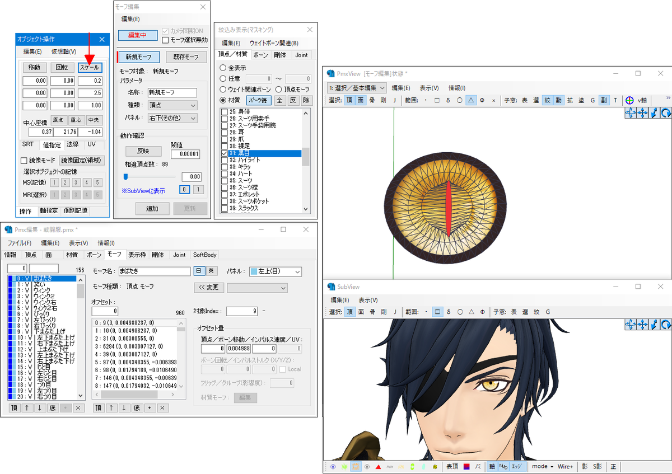Open the dropdown next to << 変更 button
672x474 pixels.
[257, 288]
